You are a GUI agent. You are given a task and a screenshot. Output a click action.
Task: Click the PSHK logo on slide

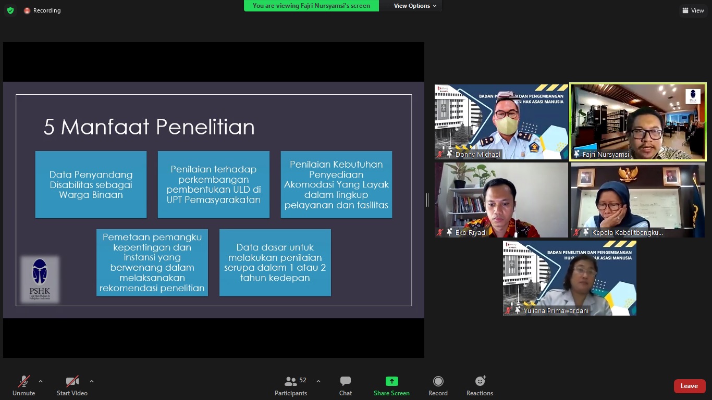coord(40,279)
